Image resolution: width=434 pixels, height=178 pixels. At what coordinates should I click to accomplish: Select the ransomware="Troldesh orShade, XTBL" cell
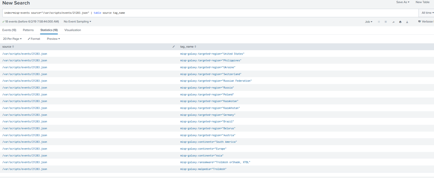[215, 162]
